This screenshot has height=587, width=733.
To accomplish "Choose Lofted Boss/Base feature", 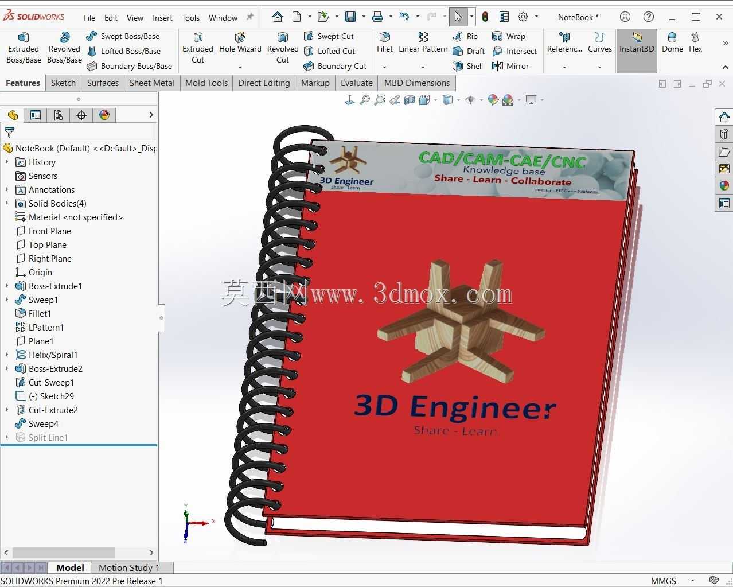I will 123,51.
